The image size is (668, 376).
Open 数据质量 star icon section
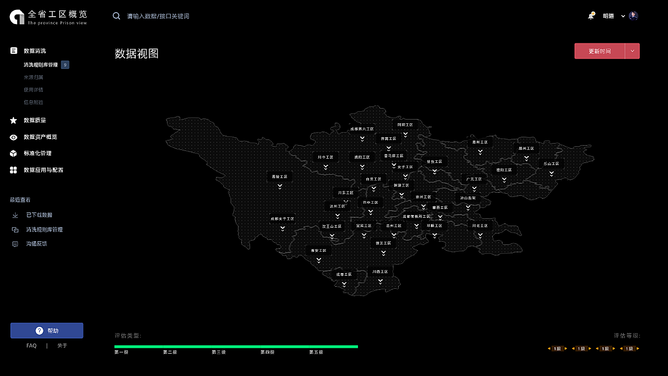(x=14, y=120)
